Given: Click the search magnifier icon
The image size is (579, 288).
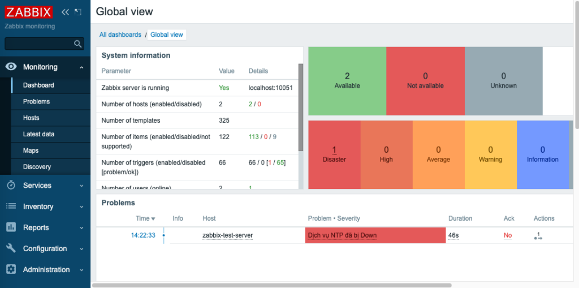Looking at the screenshot, I should (77, 44).
